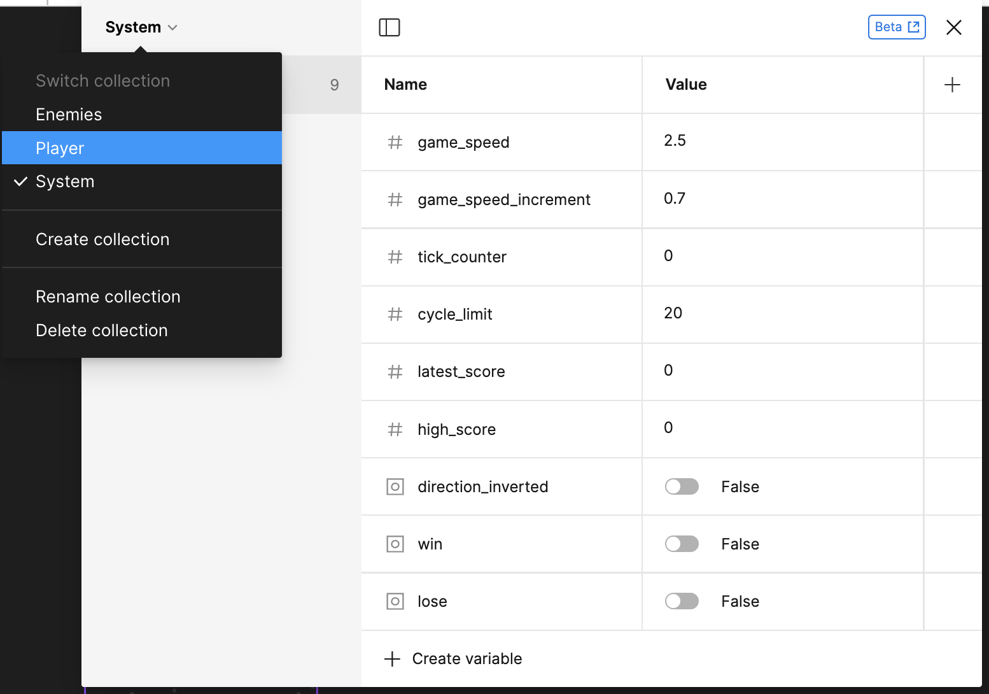Select the checked System collection
The height and width of the screenshot is (694, 989).
click(142, 181)
